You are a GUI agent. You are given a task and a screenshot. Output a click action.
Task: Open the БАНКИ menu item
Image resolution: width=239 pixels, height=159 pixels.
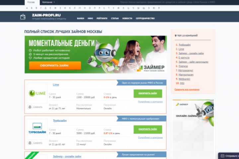(80, 19)
